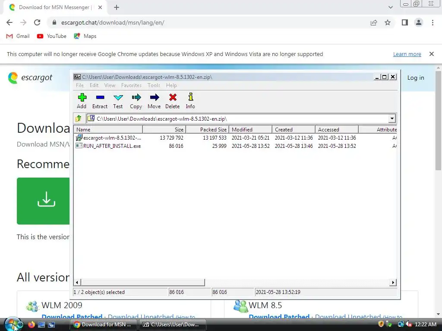Open the Chrome three-dot menu
This screenshot has height=331, width=442.
pos(433,22)
